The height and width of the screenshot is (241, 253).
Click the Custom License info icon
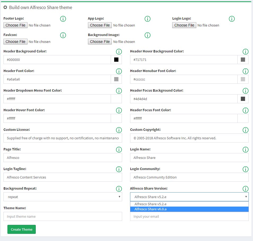pos(119,130)
